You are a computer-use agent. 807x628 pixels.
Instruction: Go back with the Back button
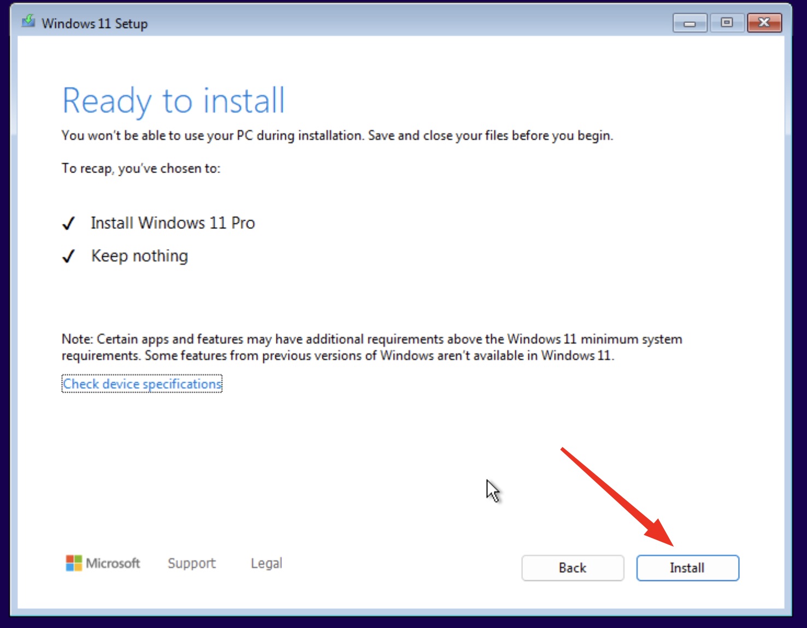[572, 568]
